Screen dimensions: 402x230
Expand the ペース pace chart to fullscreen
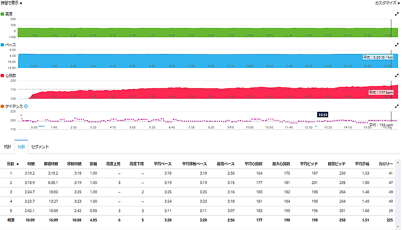(397, 45)
